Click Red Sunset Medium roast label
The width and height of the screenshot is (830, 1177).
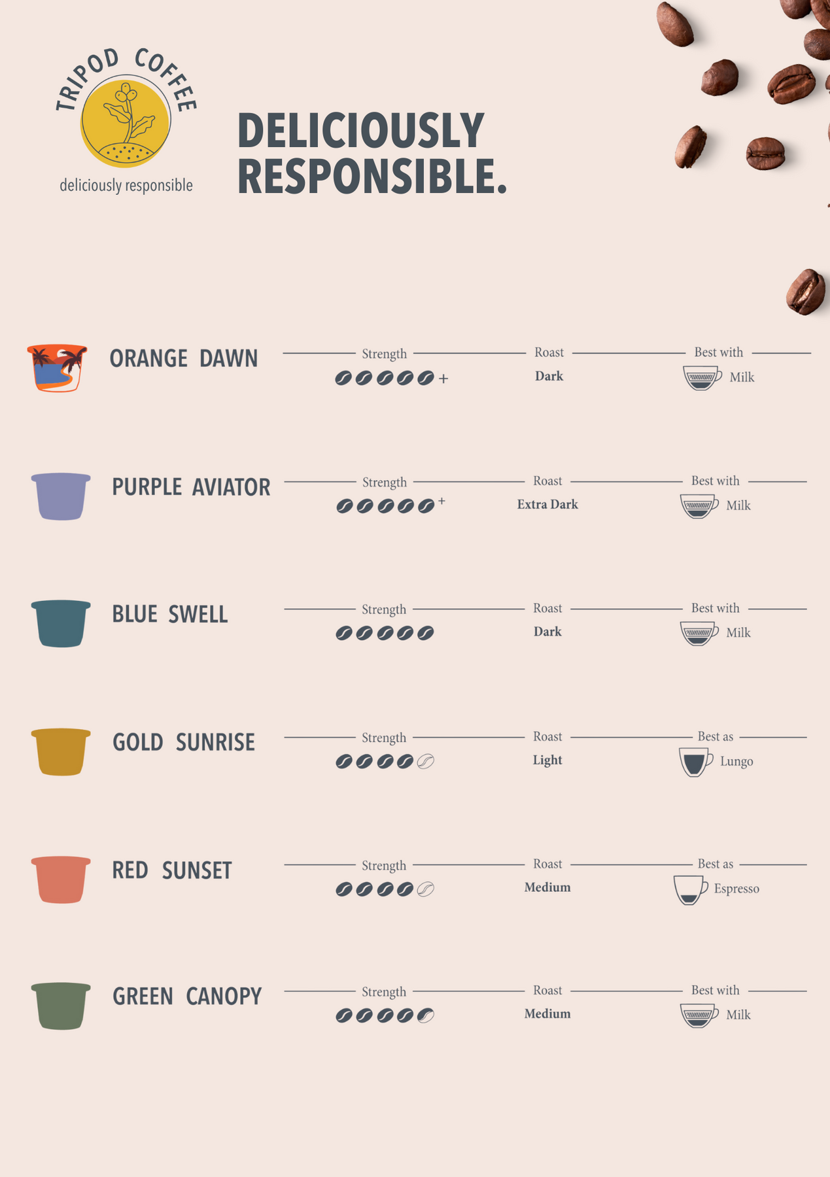547,887
